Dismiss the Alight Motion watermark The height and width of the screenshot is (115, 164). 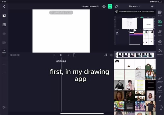[x=71, y=13]
